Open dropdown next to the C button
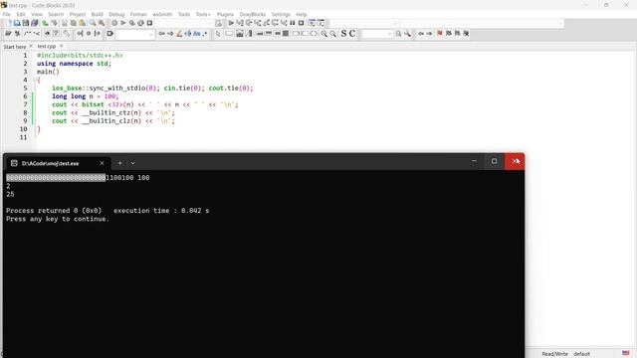The height and width of the screenshot is (358, 637). point(389,34)
